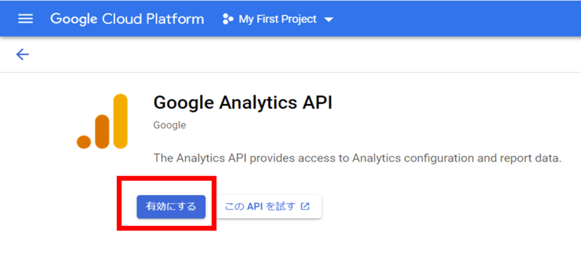The image size is (581, 273).
Task: Click the Google publisher name below title
Action: pyautogui.click(x=169, y=125)
